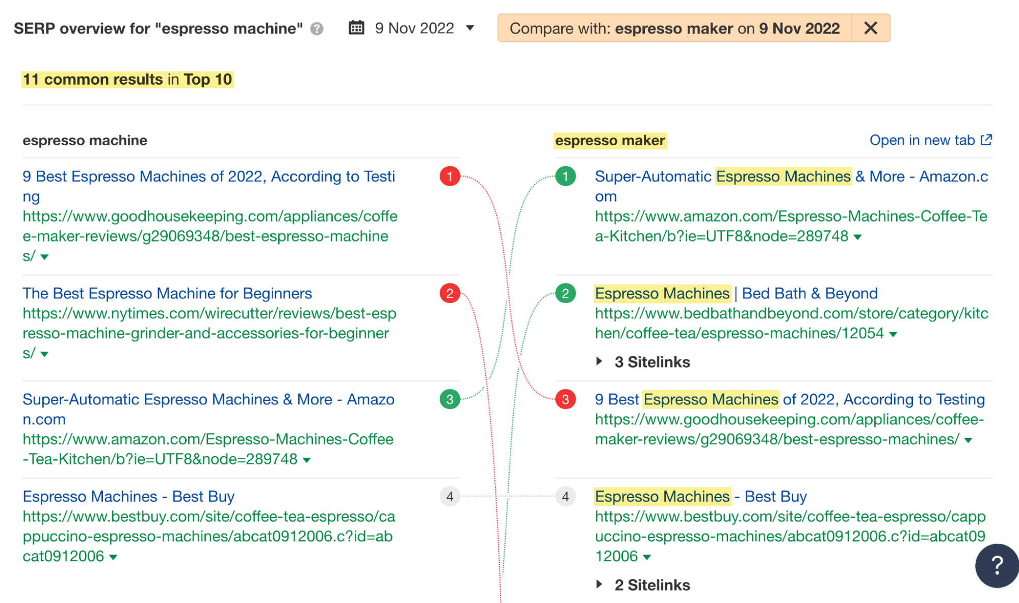Viewport: 1019px width, 603px height.
Task: Open Espresso Machines | Bed Bath & Beyond title
Action: pos(736,294)
